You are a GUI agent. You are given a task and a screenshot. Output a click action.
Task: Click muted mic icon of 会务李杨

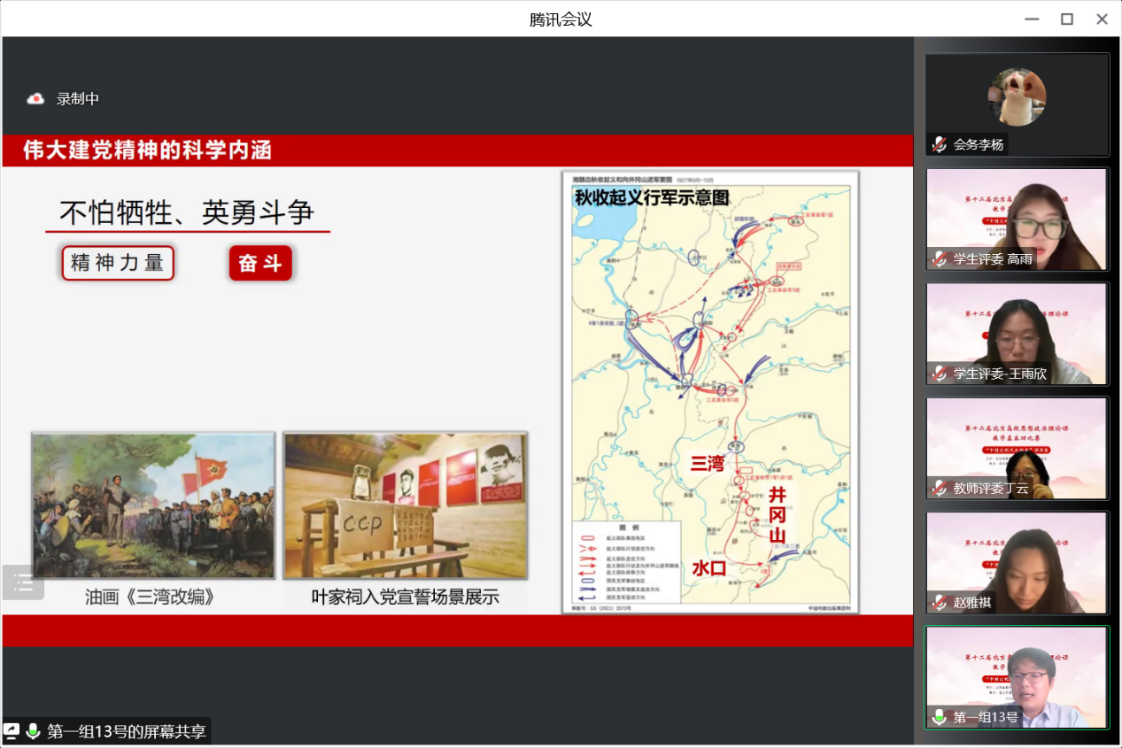pos(940,144)
